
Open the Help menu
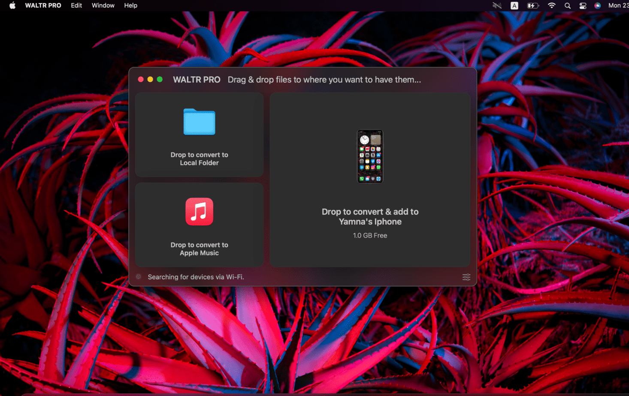tap(131, 6)
